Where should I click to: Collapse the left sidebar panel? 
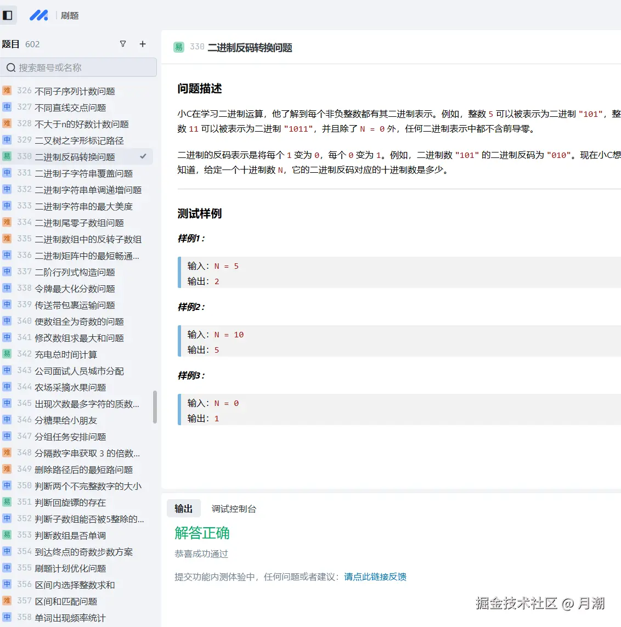(8, 15)
